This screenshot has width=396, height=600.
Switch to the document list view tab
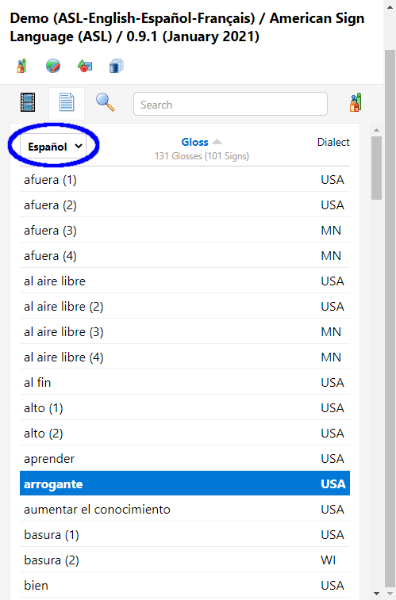pyautogui.click(x=67, y=103)
